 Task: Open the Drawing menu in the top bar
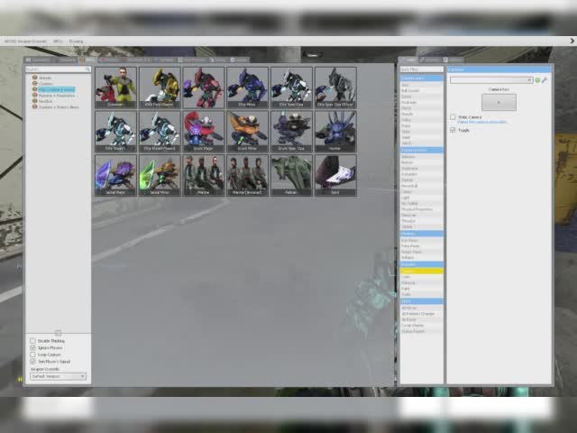coord(76,41)
